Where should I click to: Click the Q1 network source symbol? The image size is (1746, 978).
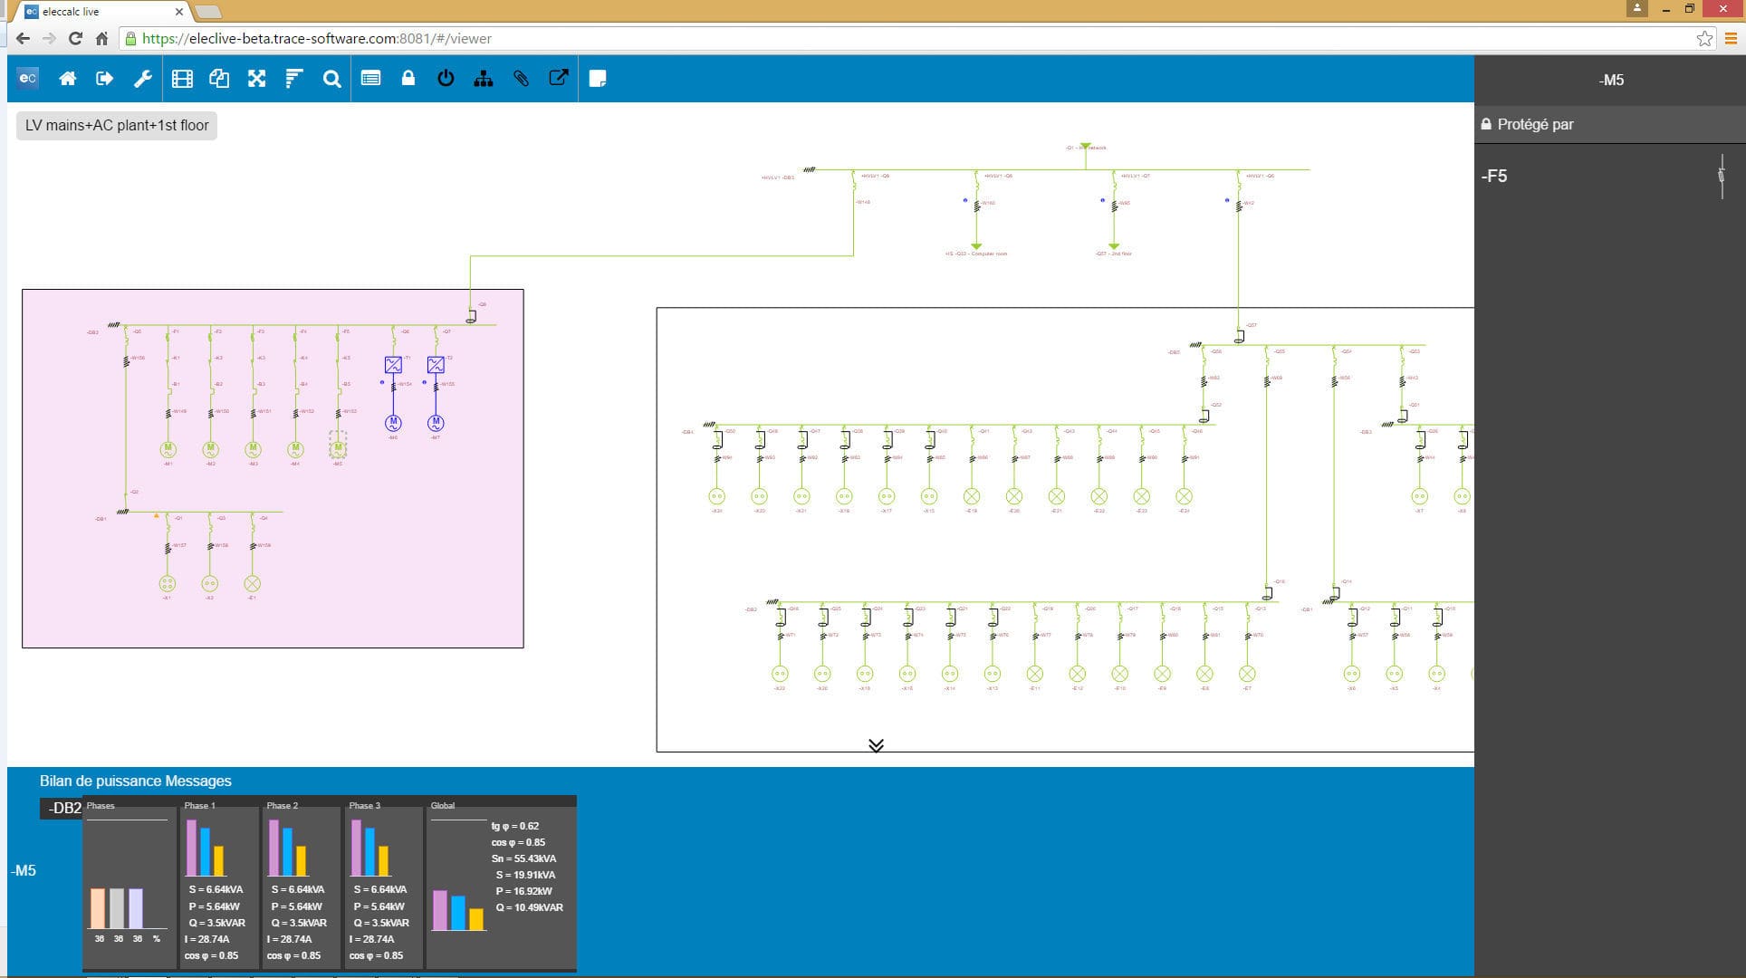[x=1085, y=147]
